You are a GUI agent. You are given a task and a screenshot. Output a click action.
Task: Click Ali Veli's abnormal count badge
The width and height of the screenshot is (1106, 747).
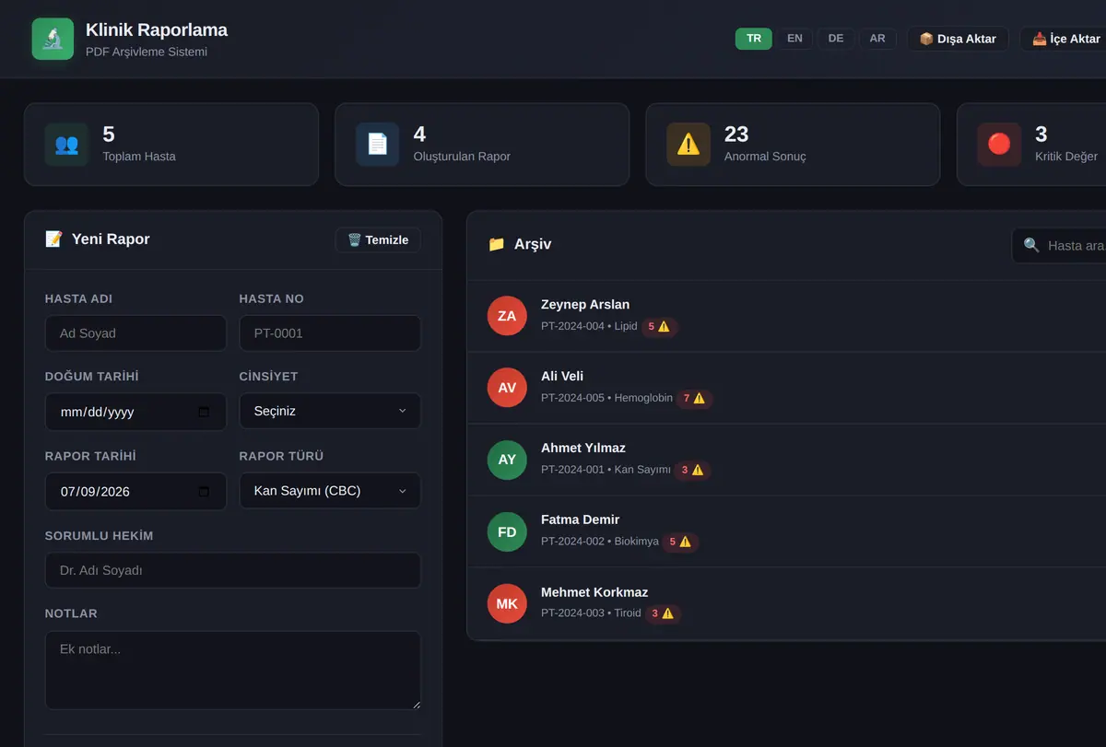(695, 398)
